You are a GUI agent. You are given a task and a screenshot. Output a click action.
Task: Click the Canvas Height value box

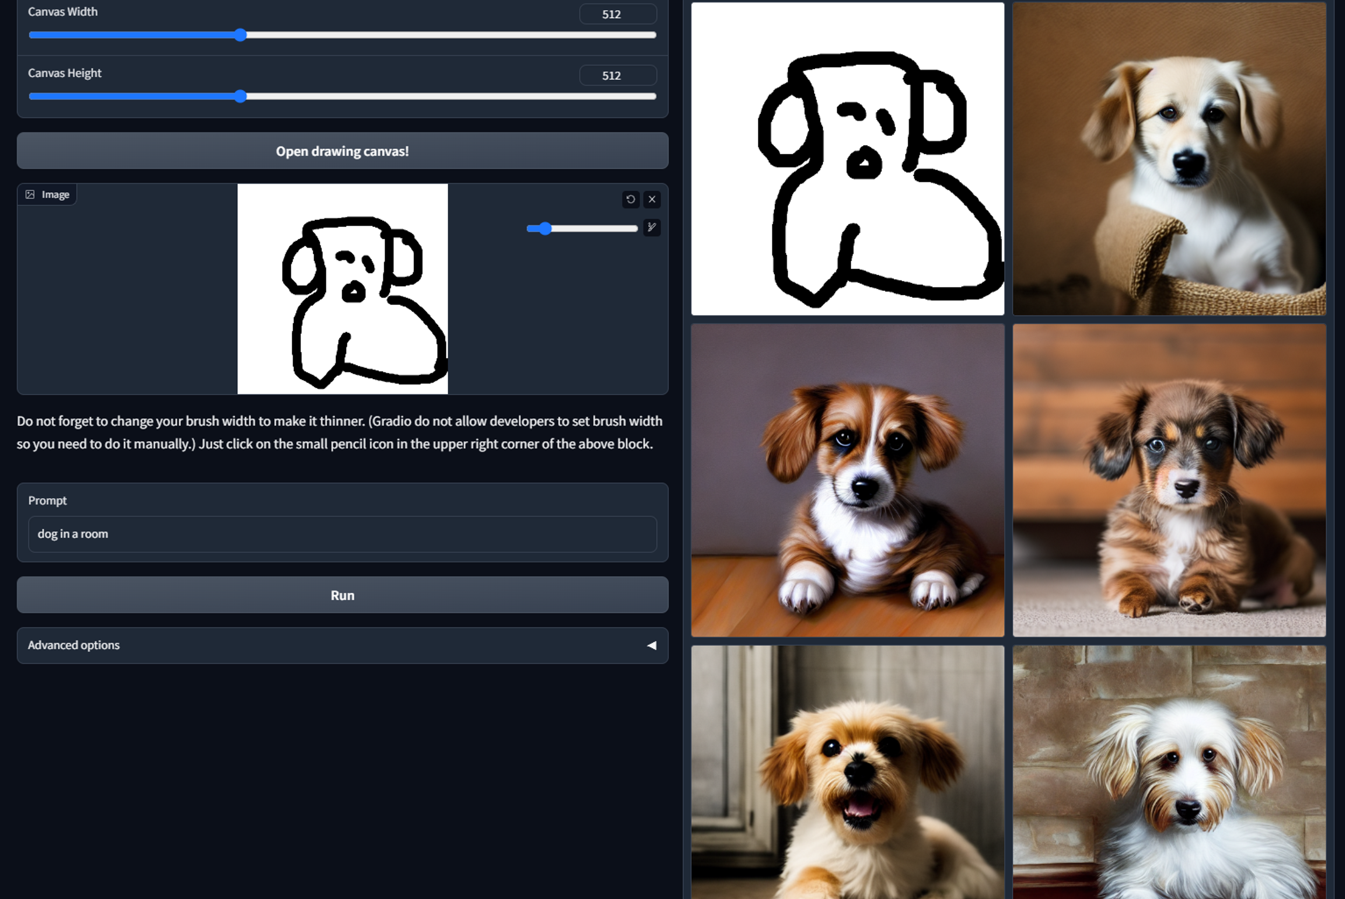(x=618, y=75)
